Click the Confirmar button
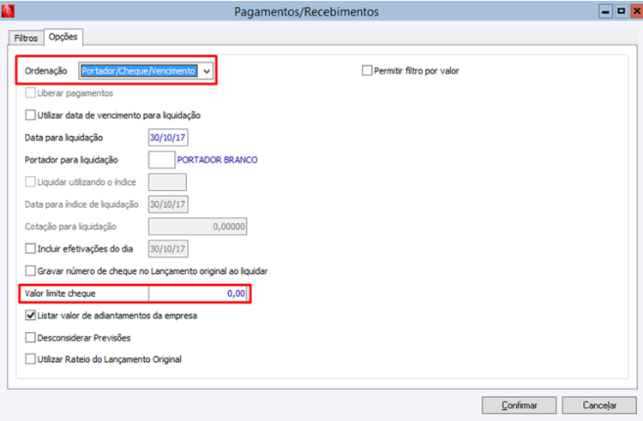This screenshot has height=421, width=643. click(x=520, y=405)
